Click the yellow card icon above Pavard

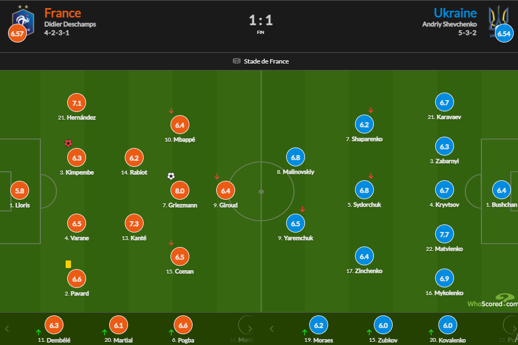point(68,264)
